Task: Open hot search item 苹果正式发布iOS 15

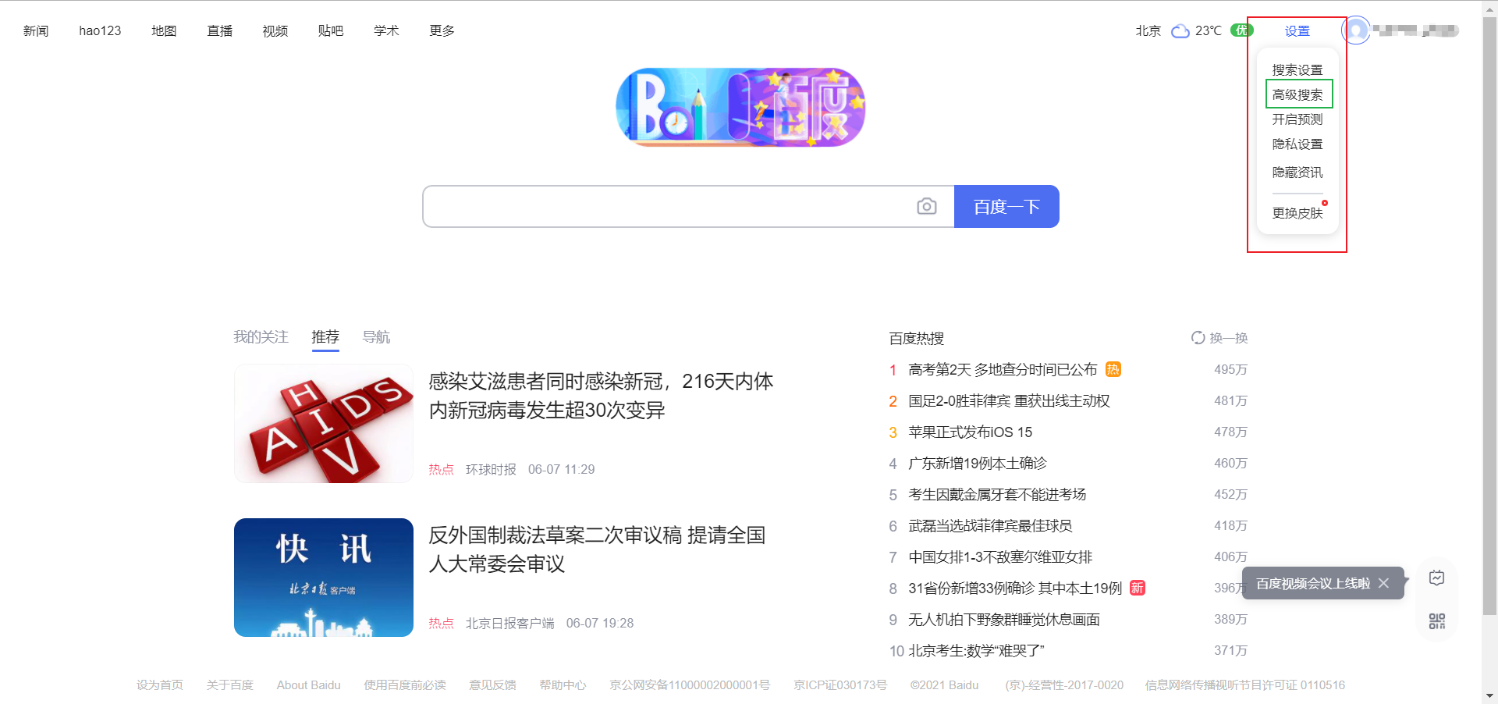Action: [970, 432]
